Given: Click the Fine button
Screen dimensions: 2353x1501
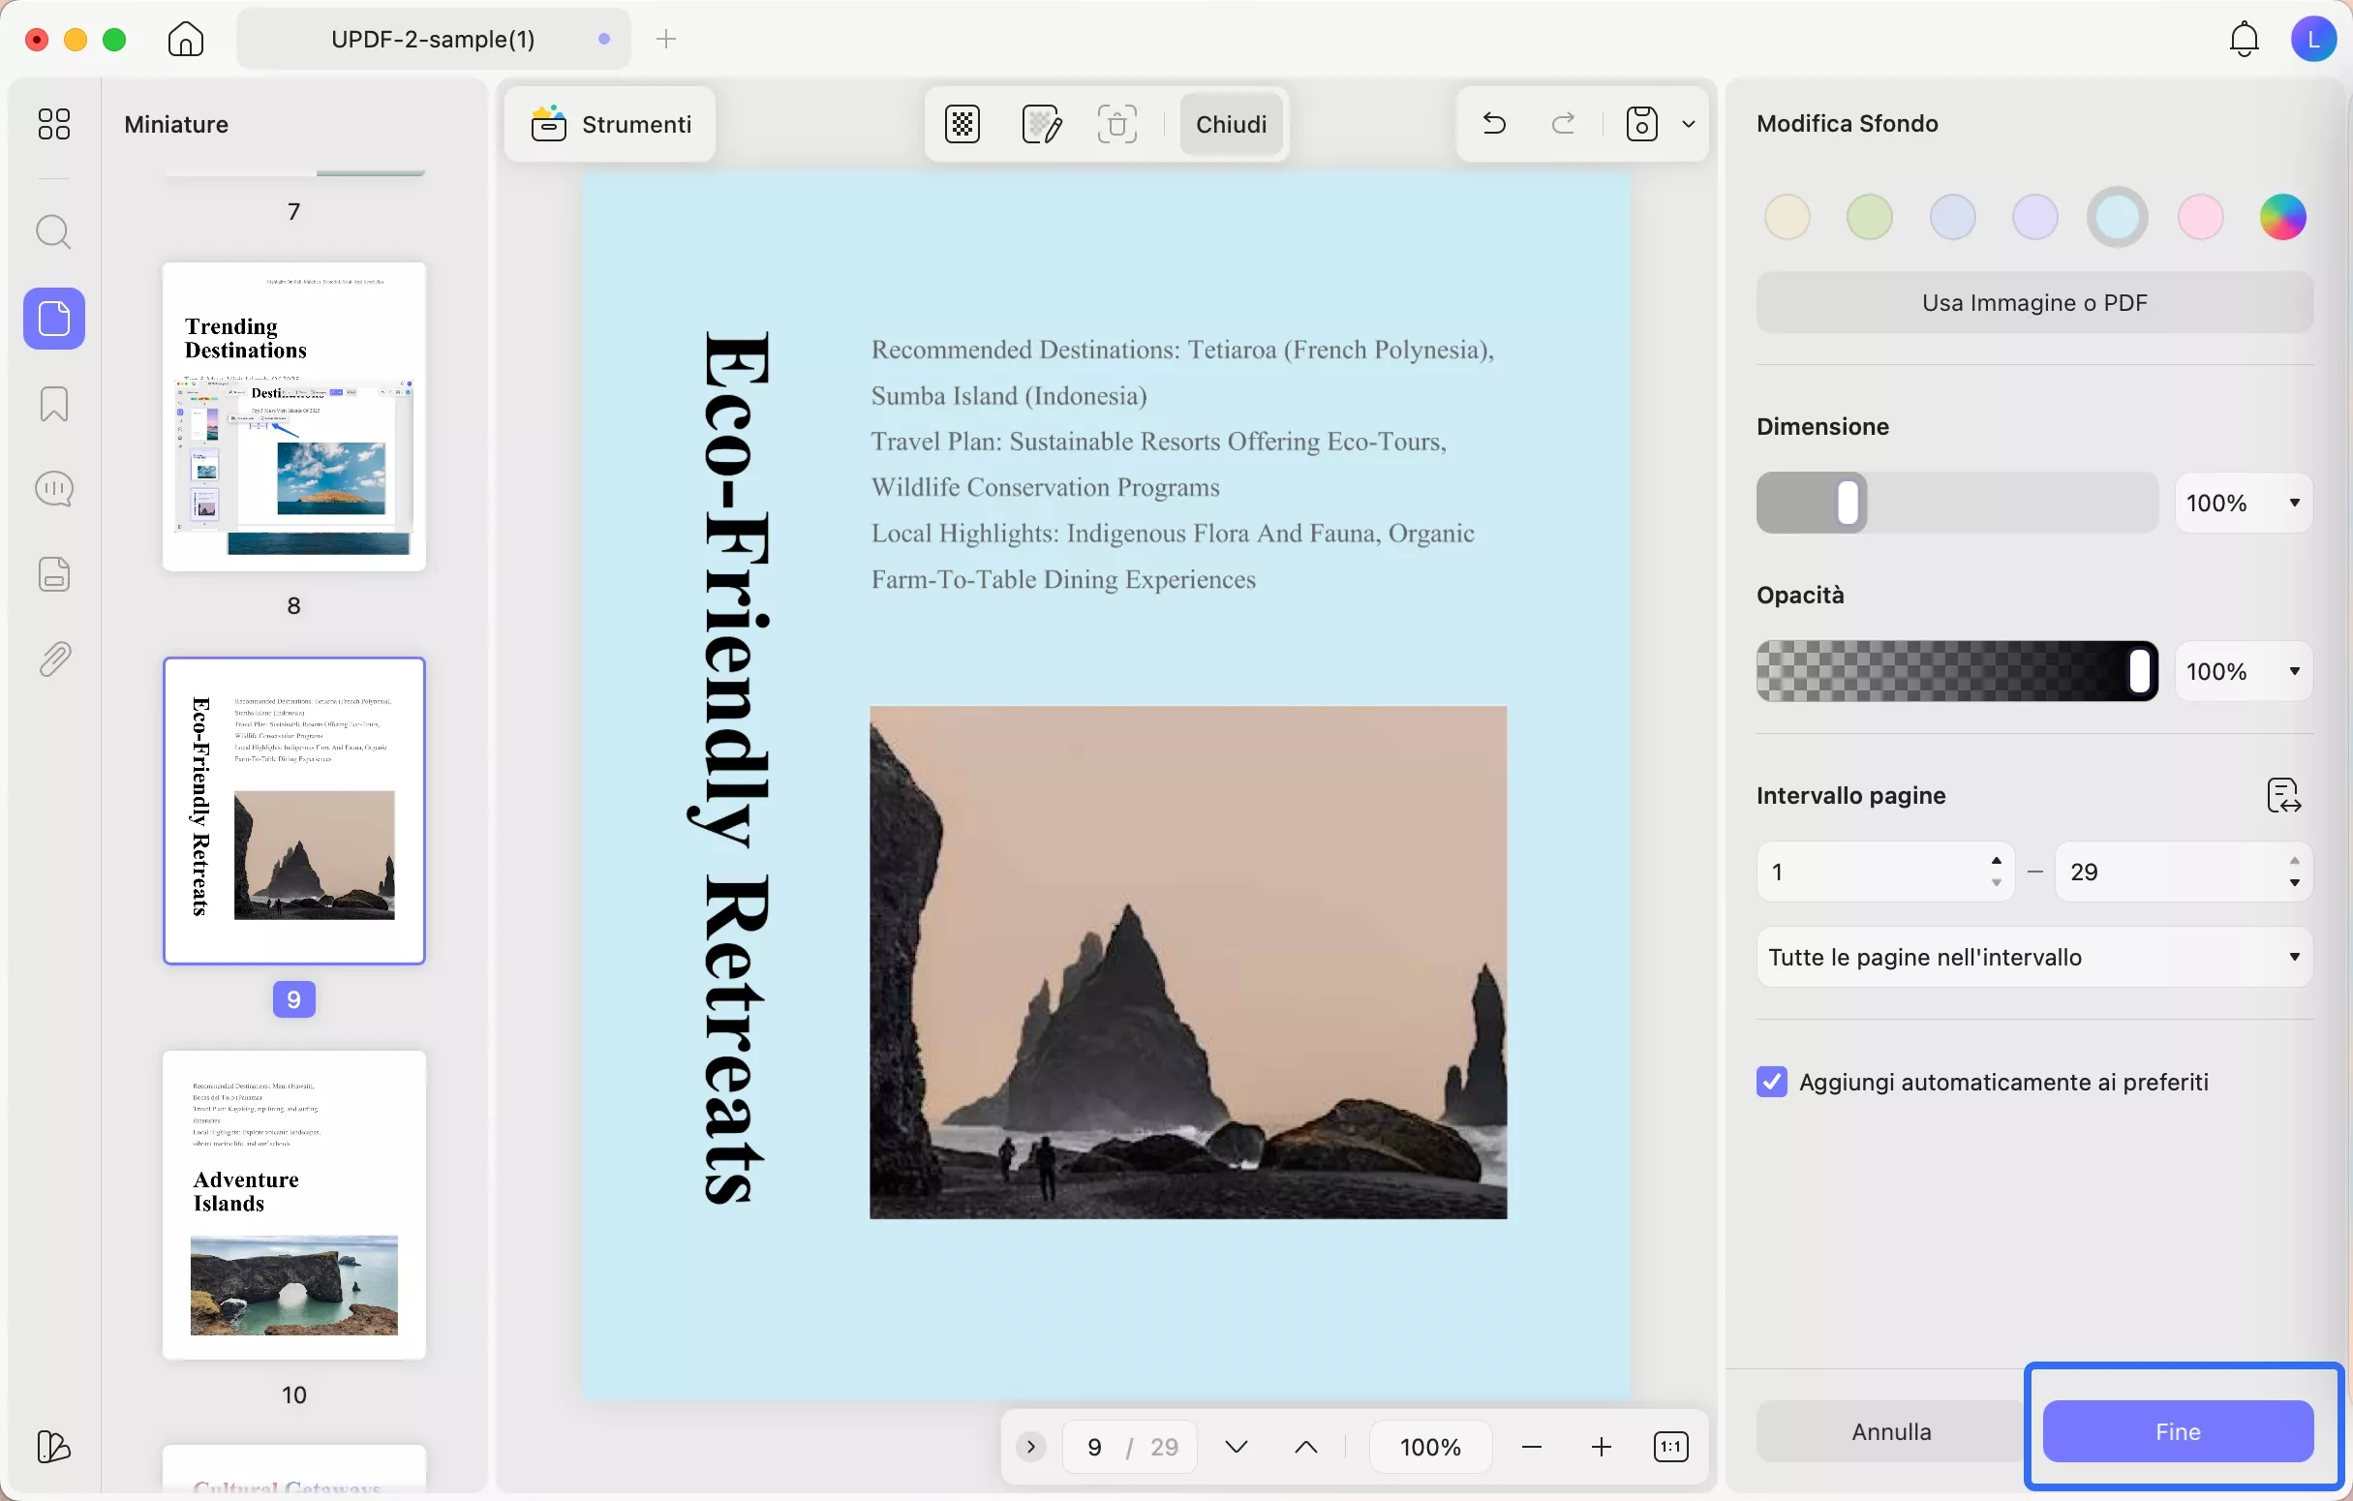Looking at the screenshot, I should coord(2177,1431).
